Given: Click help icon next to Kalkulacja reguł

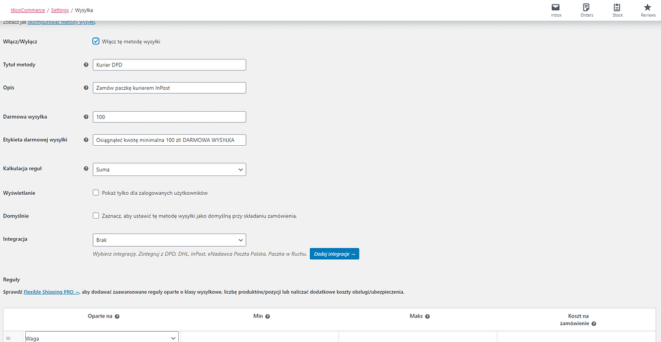Looking at the screenshot, I should pos(86,169).
